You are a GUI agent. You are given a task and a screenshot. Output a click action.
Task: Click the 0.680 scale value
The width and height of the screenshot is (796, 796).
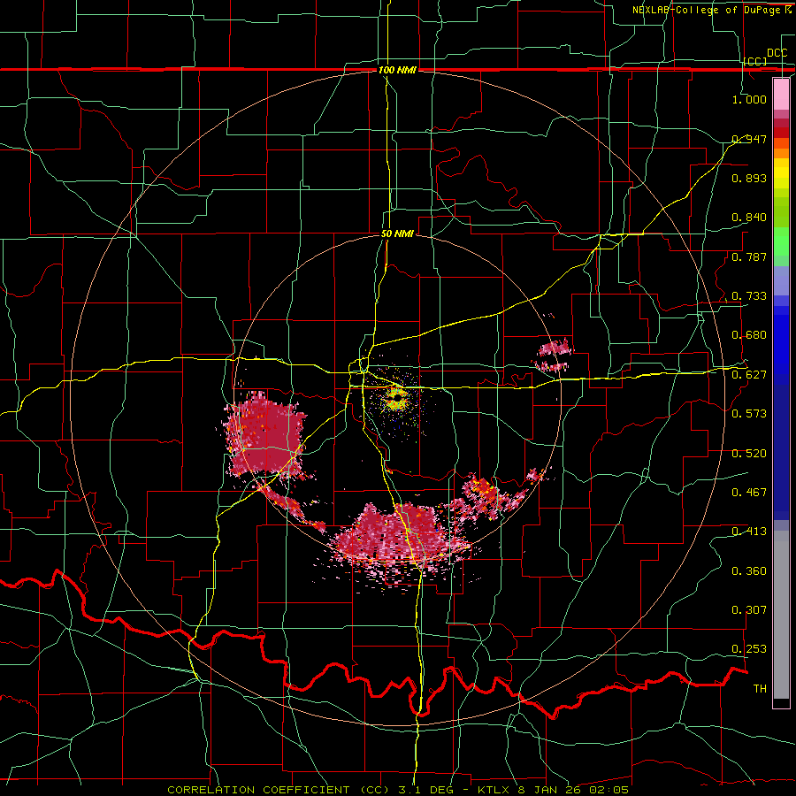[749, 335]
